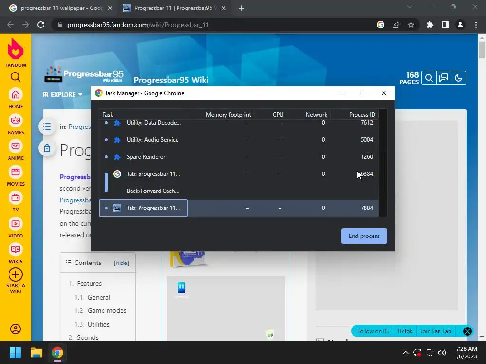The width and height of the screenshot is (486, 364).
Task: Go to Fandom HOME section
Action: pos(16,99)
